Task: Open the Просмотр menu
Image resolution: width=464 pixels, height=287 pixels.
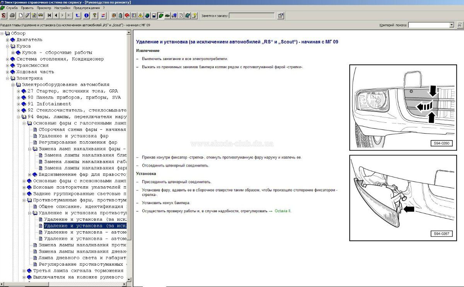Action: point(44,8)
